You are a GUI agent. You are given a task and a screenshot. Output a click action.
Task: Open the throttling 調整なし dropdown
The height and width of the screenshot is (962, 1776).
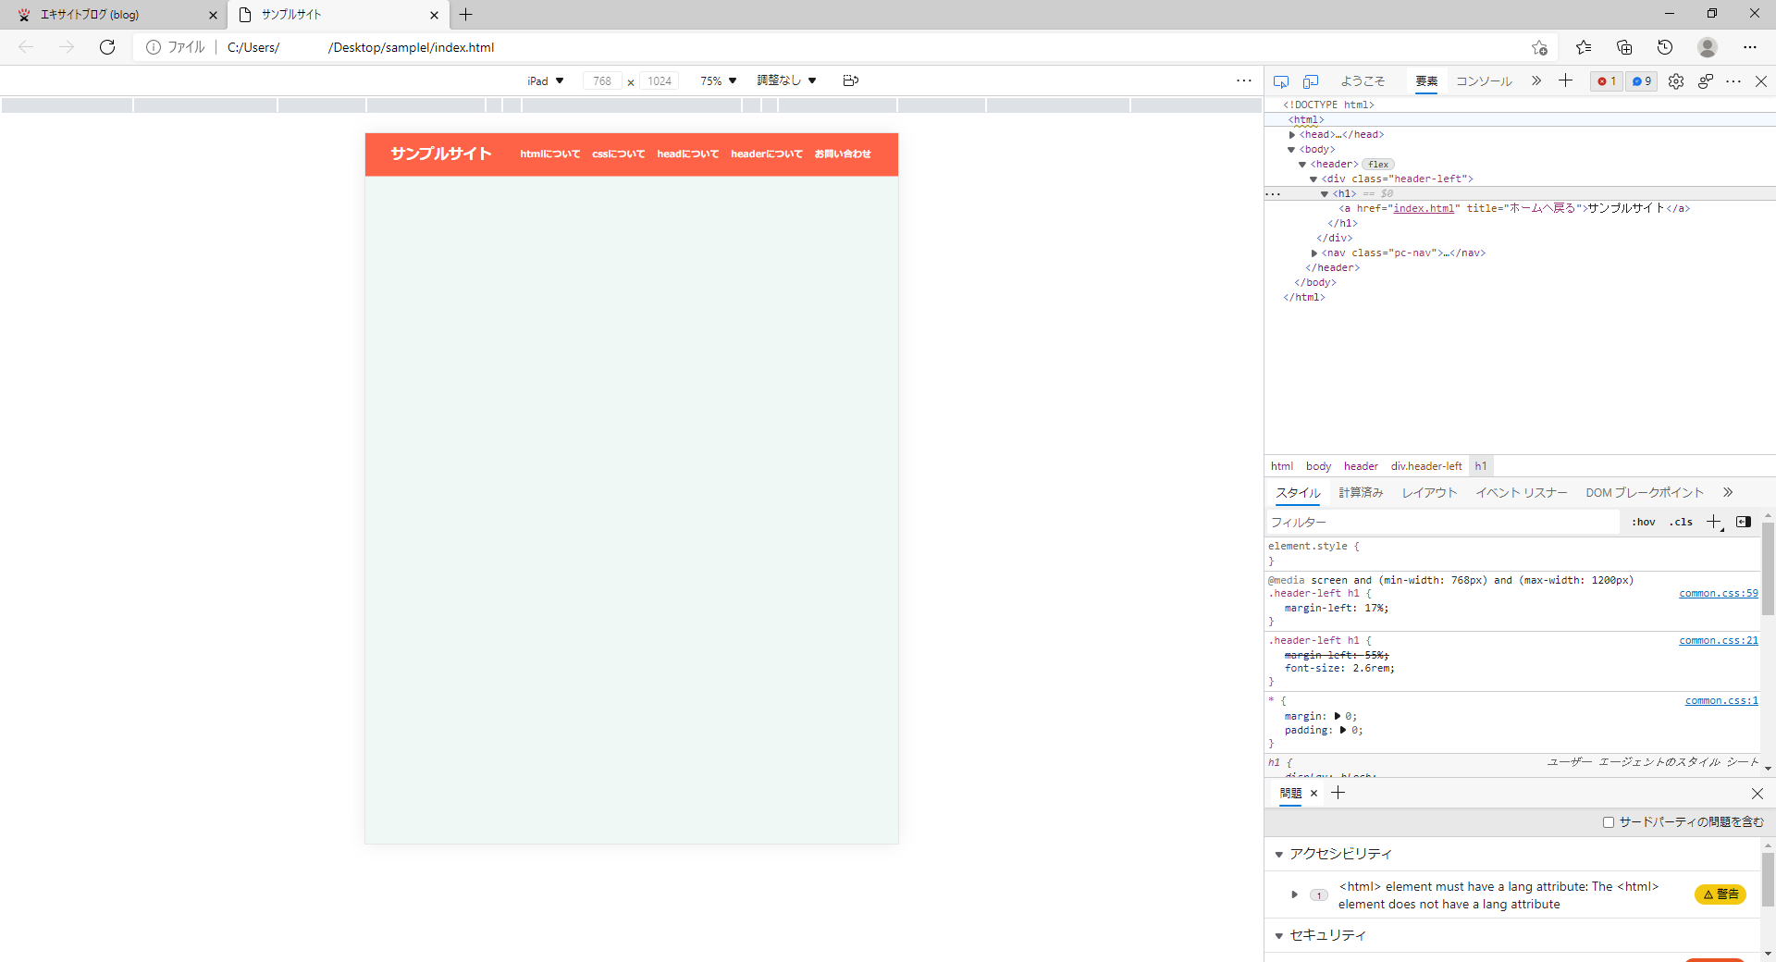point(787,80)
